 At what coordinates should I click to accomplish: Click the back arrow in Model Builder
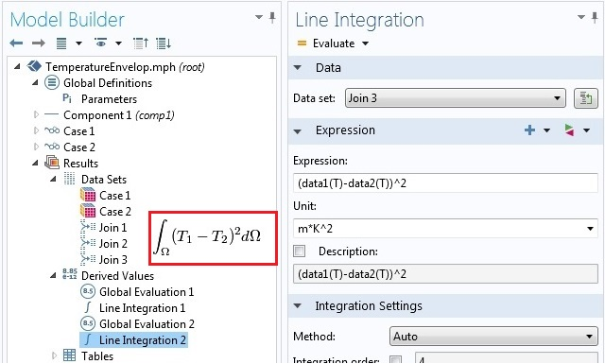pyautogui.click(x=16, y=43)
